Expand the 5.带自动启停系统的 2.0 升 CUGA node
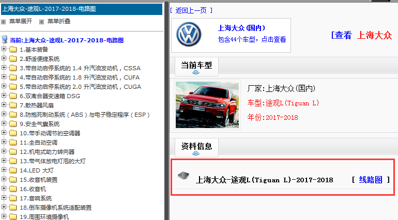The height and width of the screenshot is (220, 398). point(4,86)
